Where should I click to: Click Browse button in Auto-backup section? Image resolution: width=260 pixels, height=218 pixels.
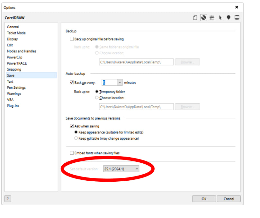187,107
